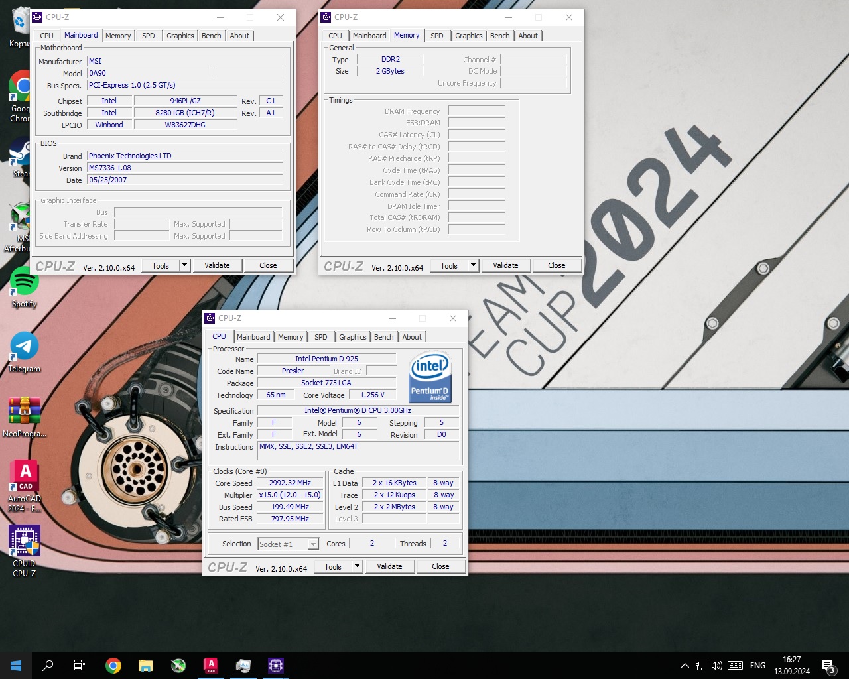Open About tab in the Mainboard window
Image resolution: width=849 pixels, height=679 pixels.
tap(239, 36)
